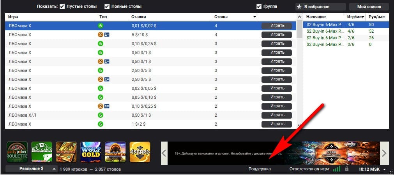Viewport: 394px width, 175px height.
Task: Click Играть in ЛБОмаха Х/Л row
Action: click(x=277, y=115)
